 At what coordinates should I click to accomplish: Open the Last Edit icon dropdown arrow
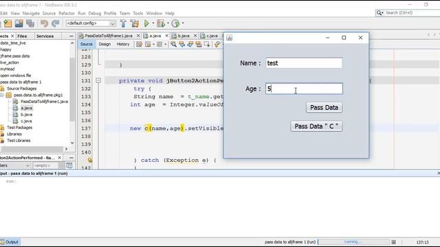click(153, 44)
